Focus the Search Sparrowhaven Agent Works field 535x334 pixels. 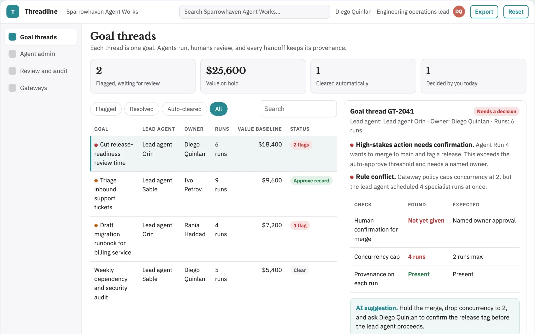[254, 12]
